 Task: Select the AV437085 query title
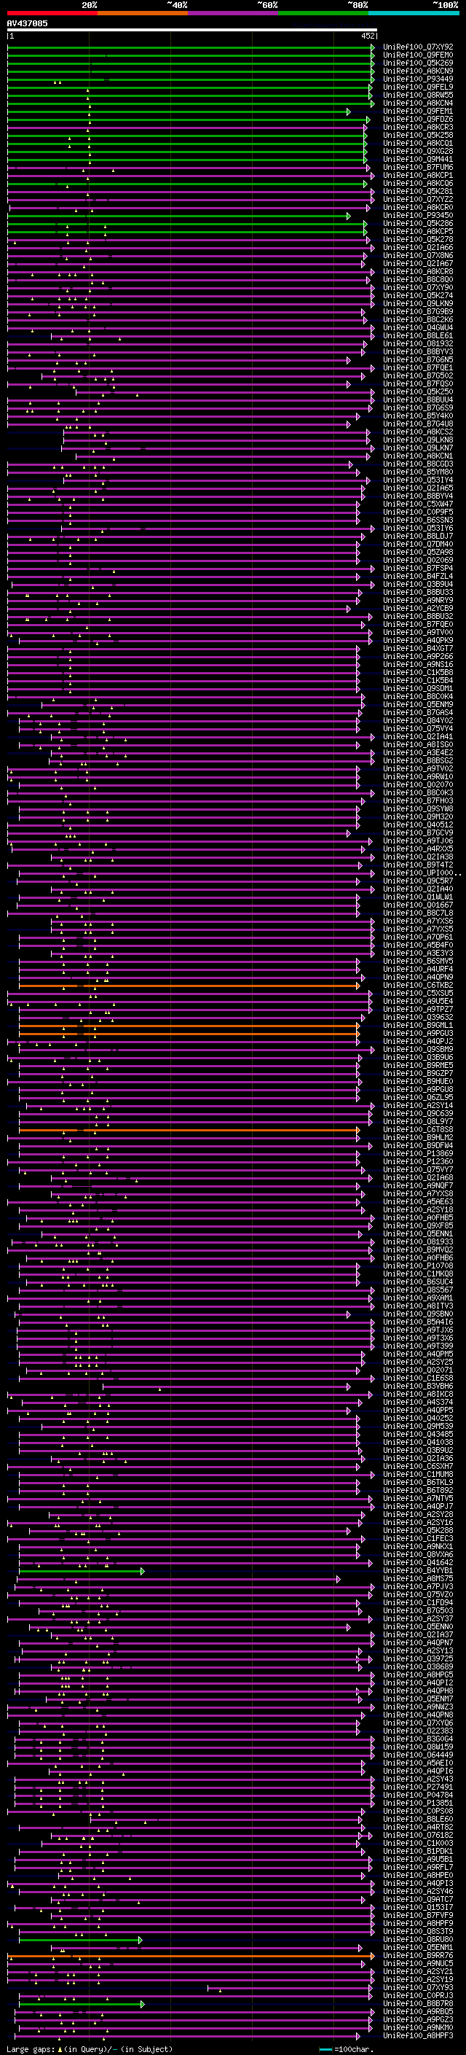tap(27, 23)
